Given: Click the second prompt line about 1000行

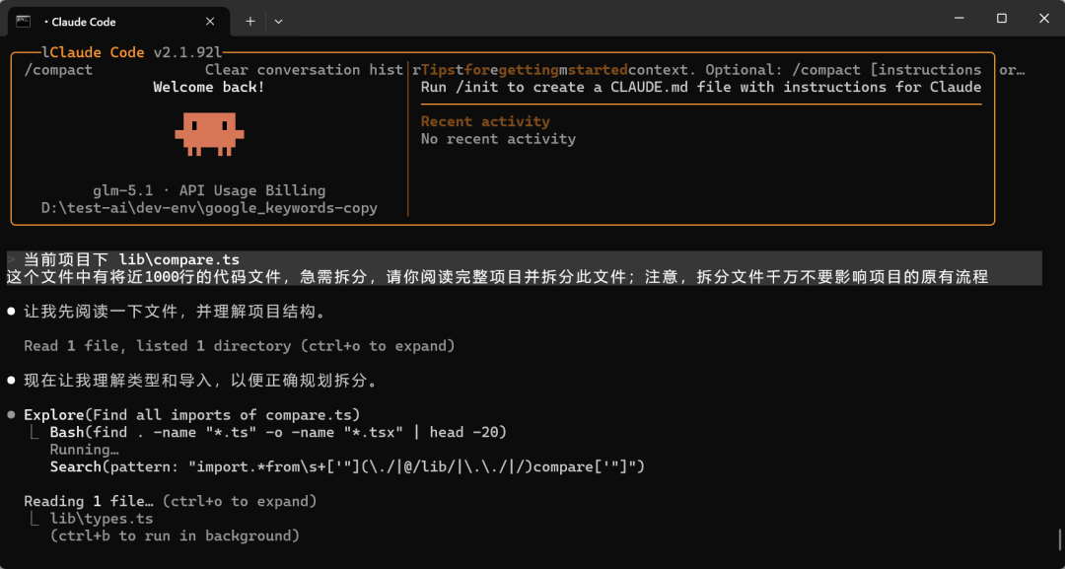Looking at the screenshot, I should click(x=497, y=277).
